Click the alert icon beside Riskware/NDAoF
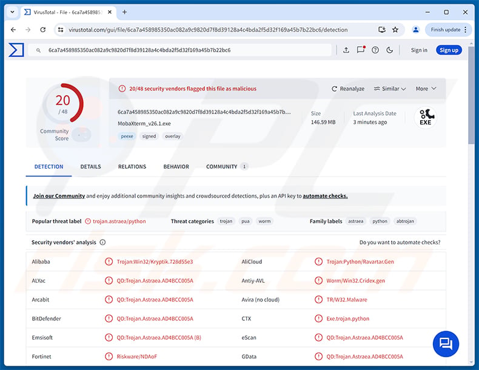479x370 pixels. pos(109,357)
